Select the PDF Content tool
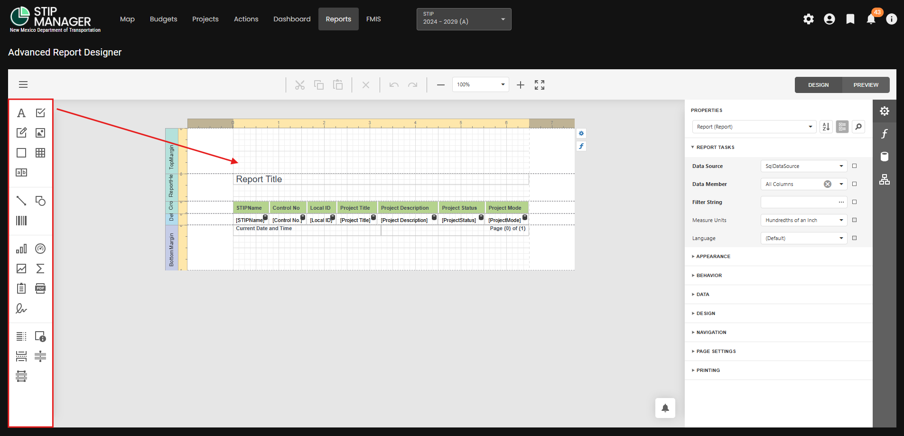This screenshot has height=436, width=904. click(40, 288)
